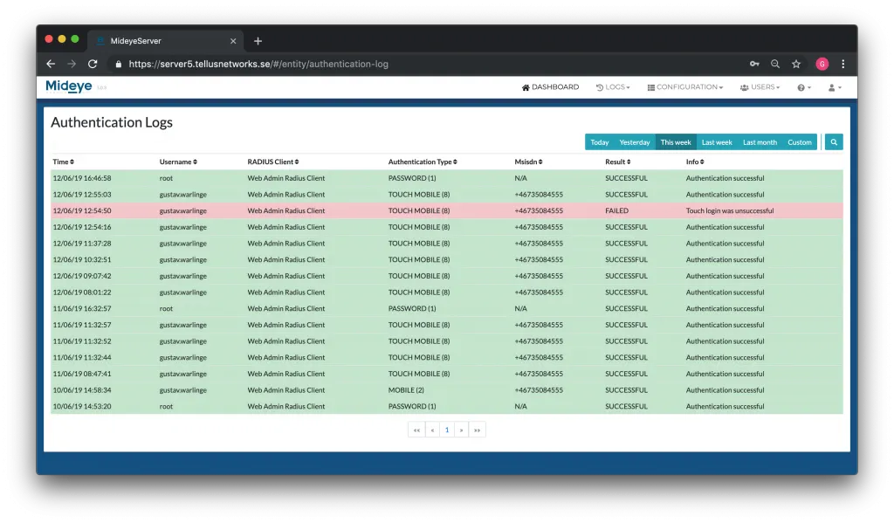Open the Logs dropdown menu

613,86
